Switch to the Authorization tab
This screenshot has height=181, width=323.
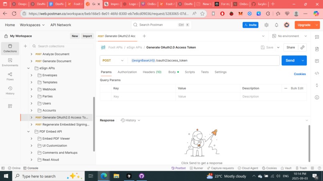coord(127,72)
